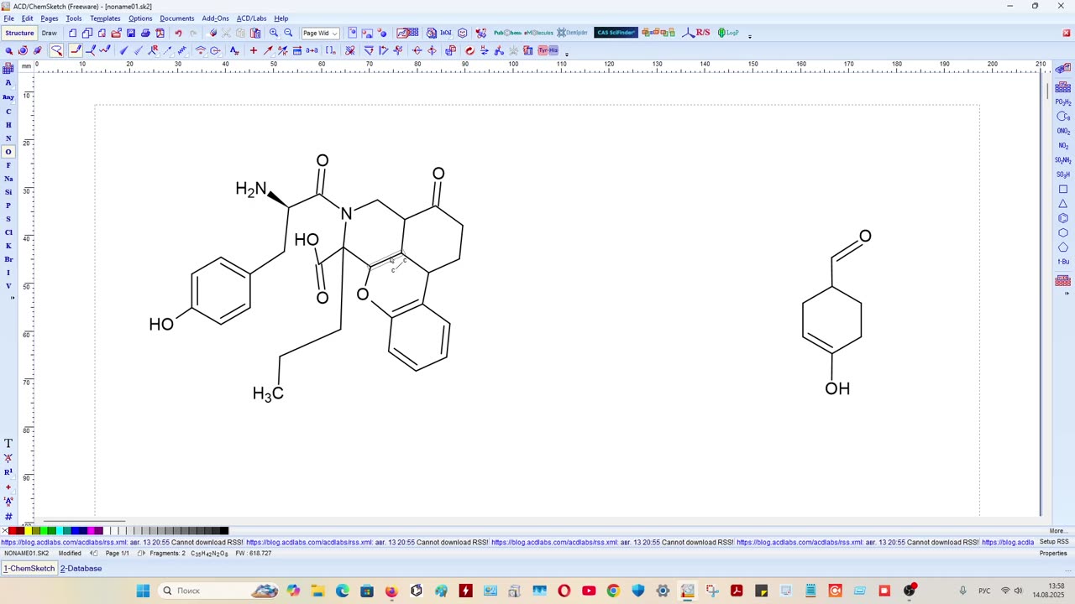Open CAS SciFinder search
1075x604 pixels.
point(616,33)
